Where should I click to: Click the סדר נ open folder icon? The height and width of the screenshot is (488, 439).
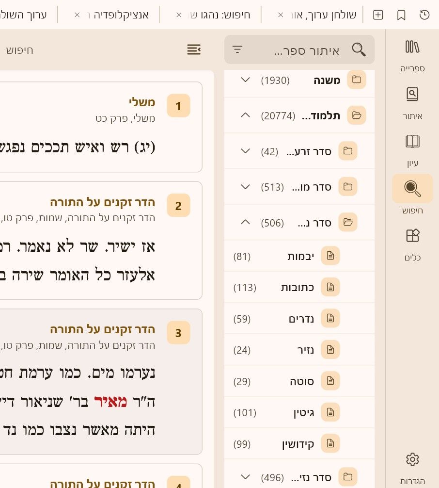point(347,222)
